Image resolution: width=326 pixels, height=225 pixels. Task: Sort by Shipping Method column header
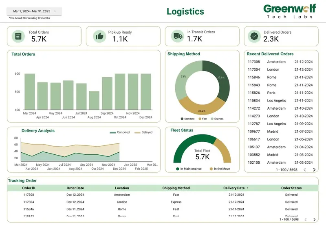tap(176, 188)
